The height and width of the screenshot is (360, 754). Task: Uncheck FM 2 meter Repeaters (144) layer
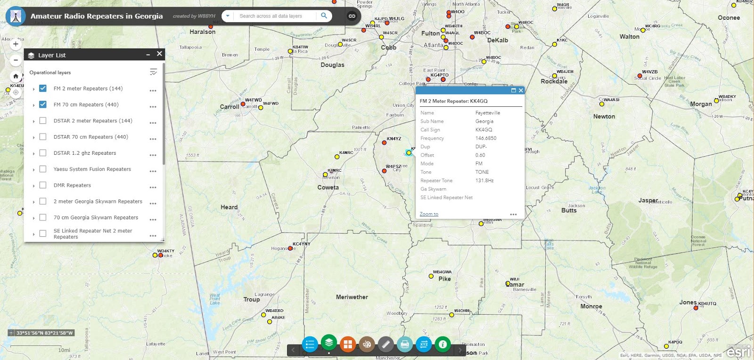coord(43,88)
